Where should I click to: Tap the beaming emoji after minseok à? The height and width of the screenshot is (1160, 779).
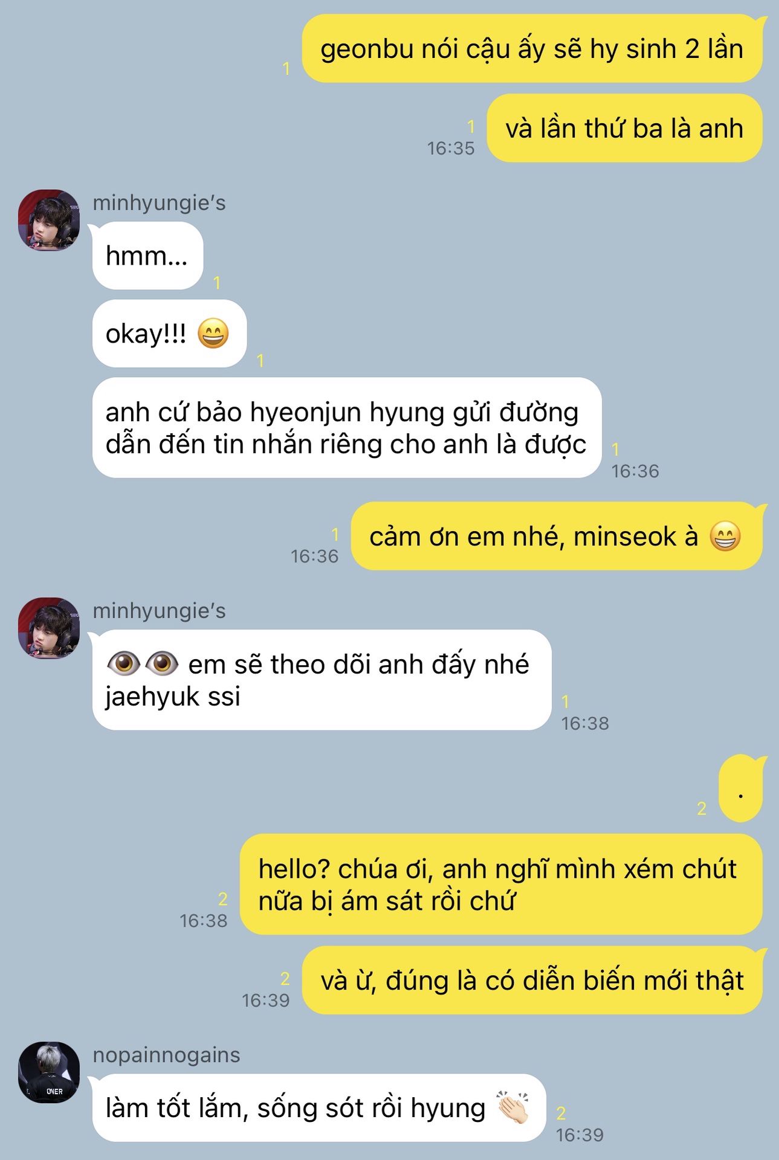[725, 536]
